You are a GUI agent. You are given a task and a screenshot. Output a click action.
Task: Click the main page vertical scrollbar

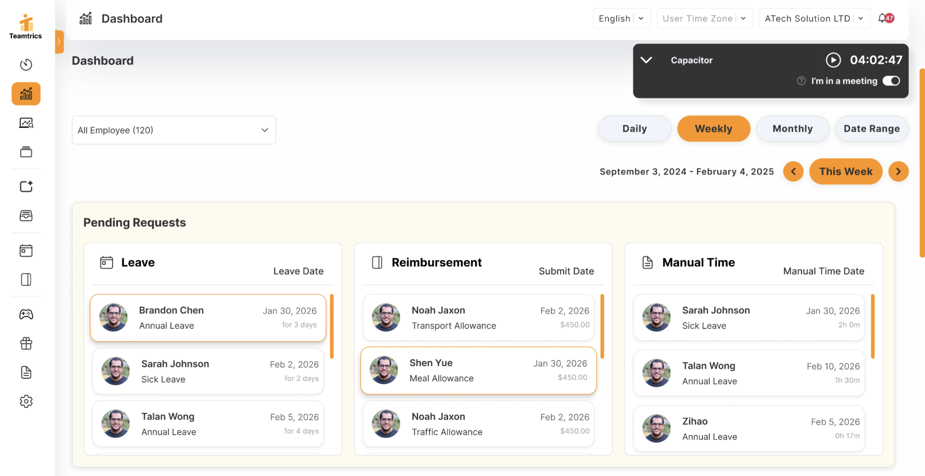pos(922,163)
